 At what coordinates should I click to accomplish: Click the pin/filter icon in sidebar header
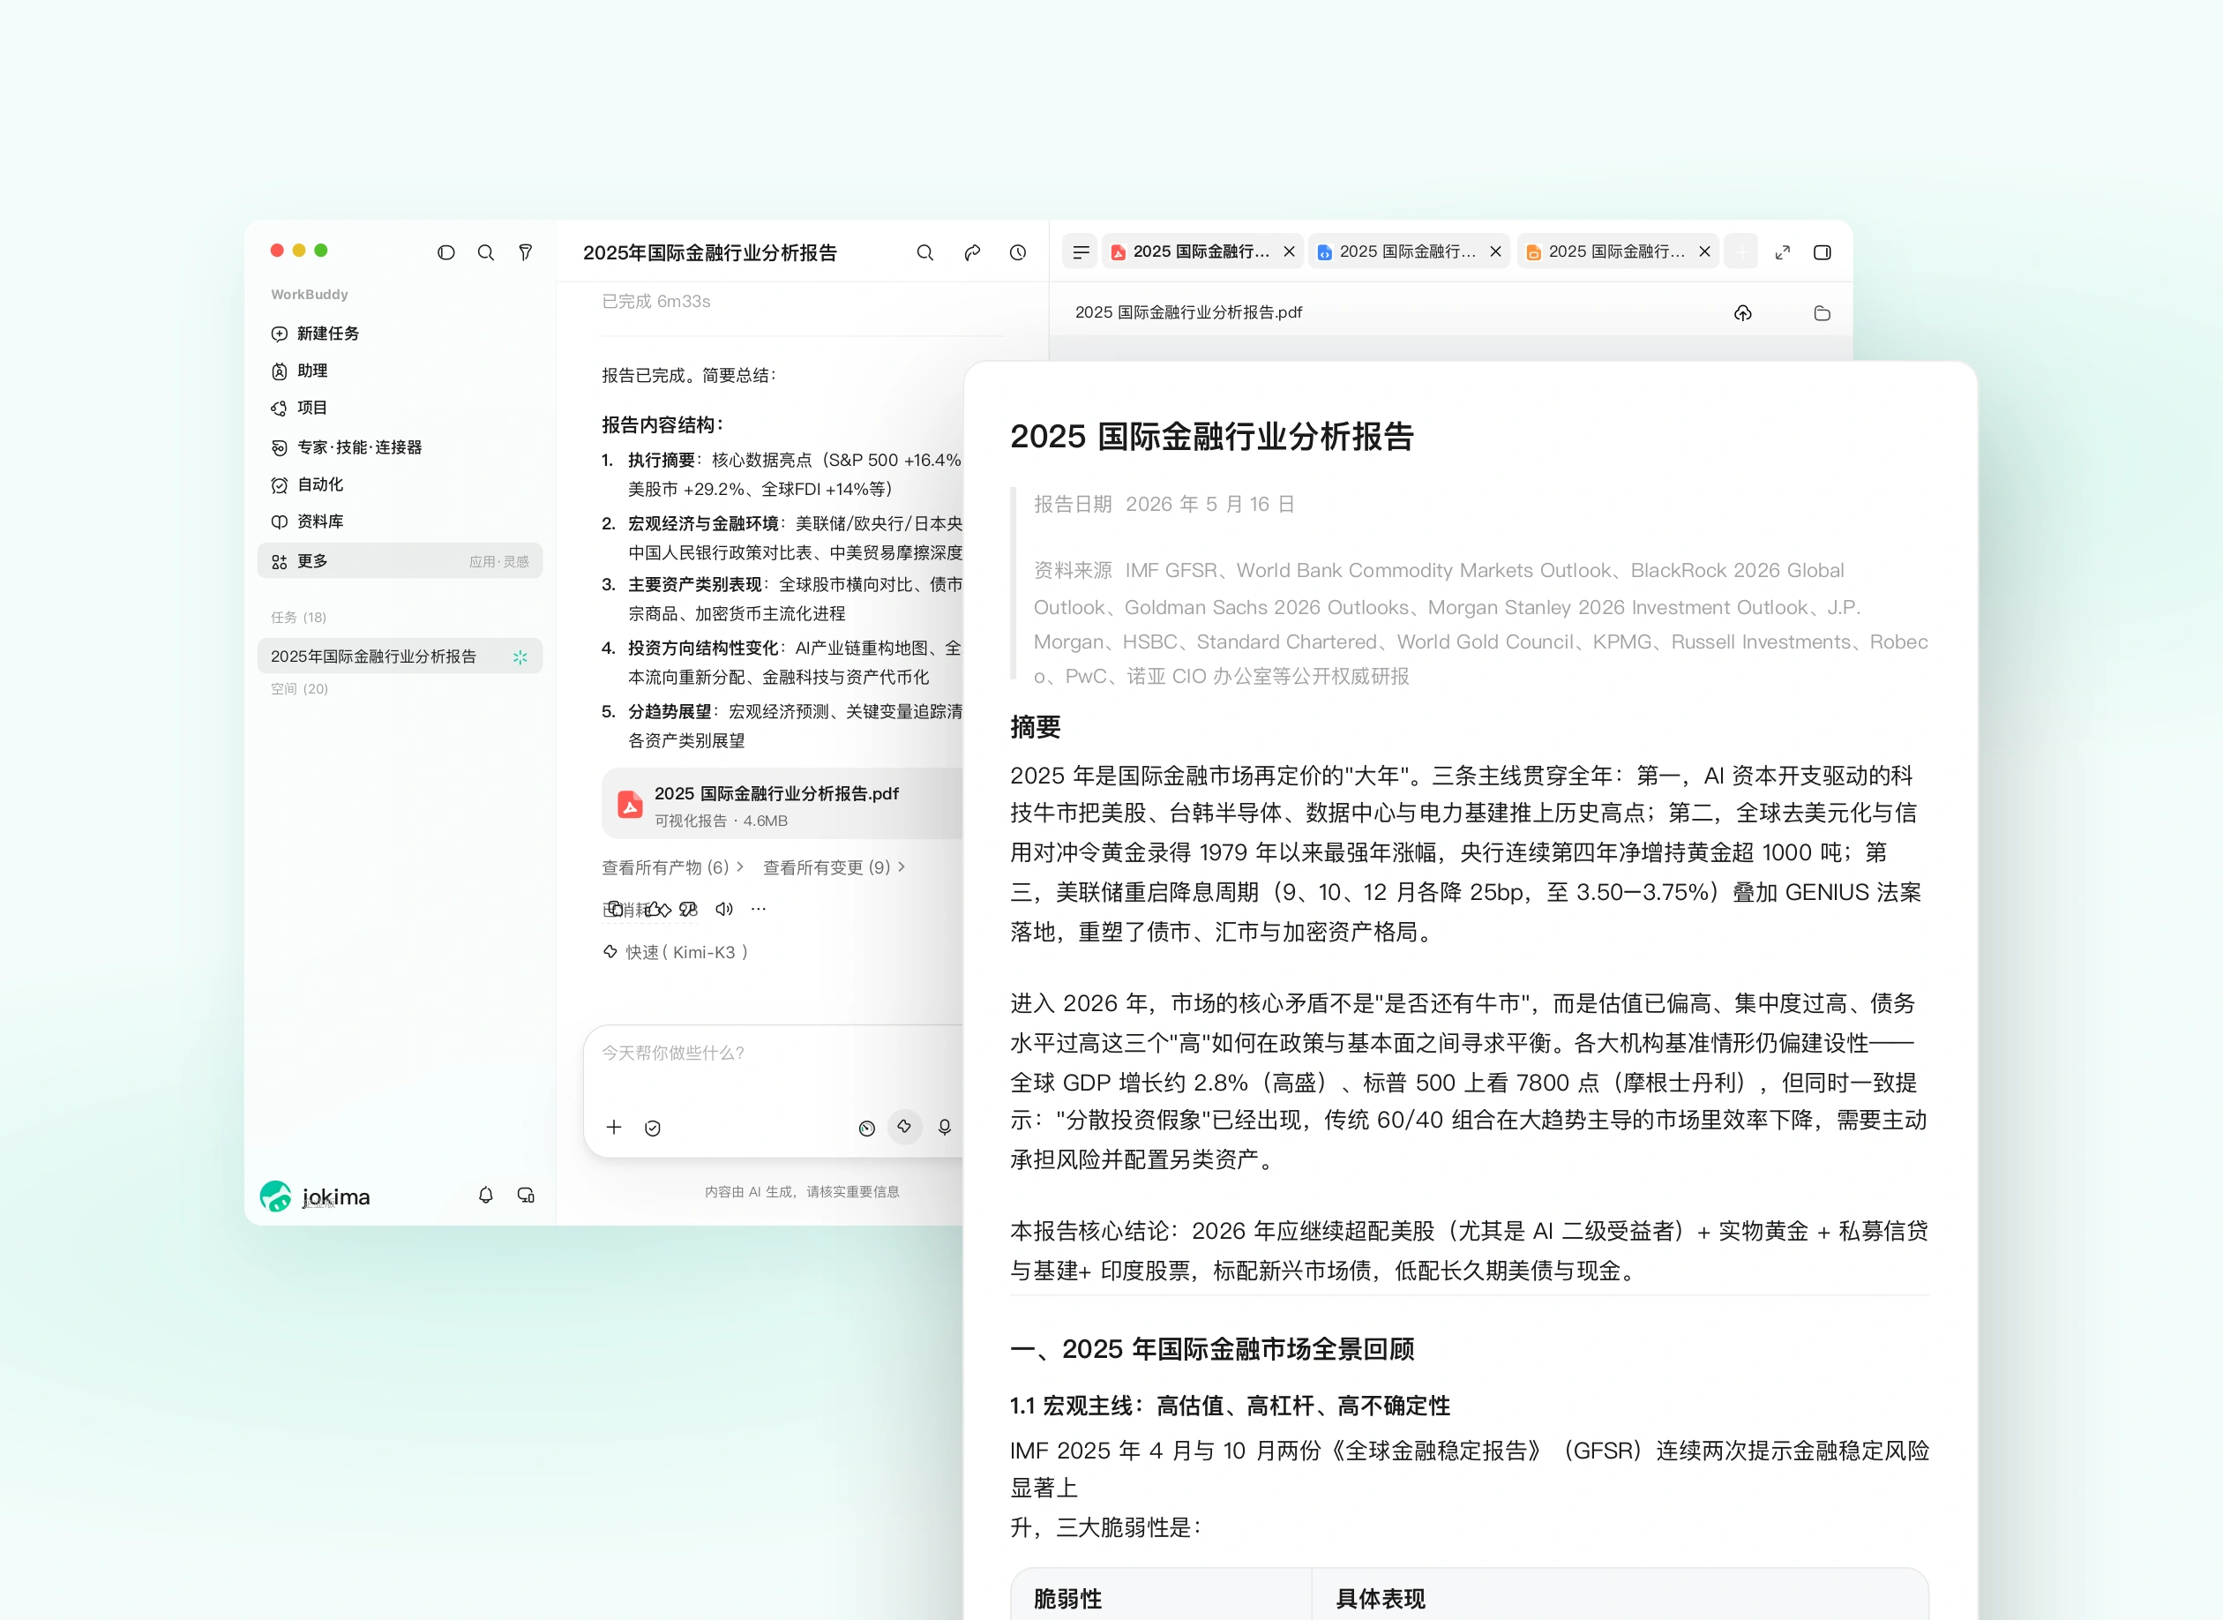click(526, 253)
